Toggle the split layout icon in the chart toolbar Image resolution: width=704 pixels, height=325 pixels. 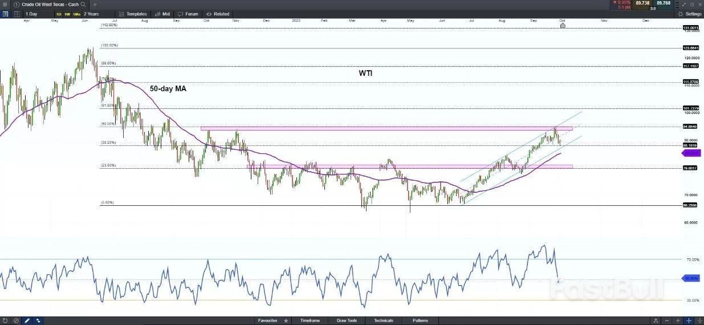(x=17, y=14)
